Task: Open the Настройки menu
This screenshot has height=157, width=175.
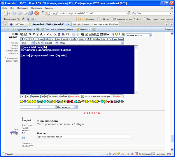Action: [x=36, y=8]
